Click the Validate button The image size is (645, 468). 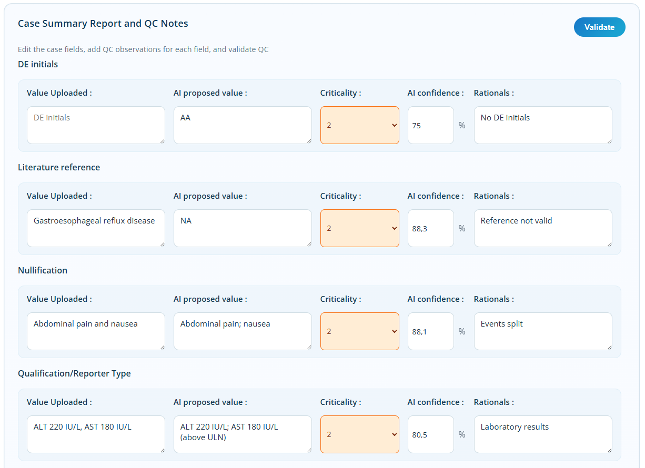click(599, 27)
